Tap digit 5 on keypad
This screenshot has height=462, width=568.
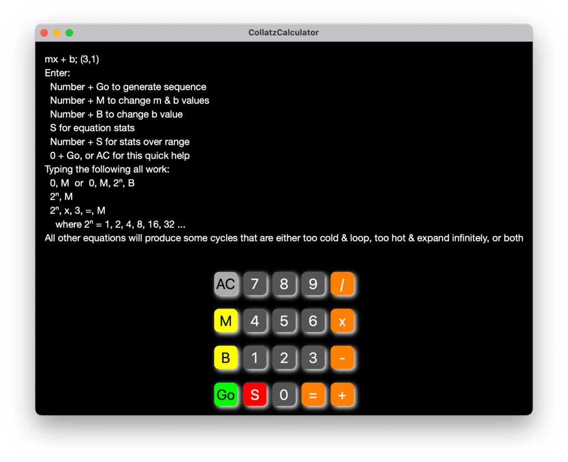[284, 321]
